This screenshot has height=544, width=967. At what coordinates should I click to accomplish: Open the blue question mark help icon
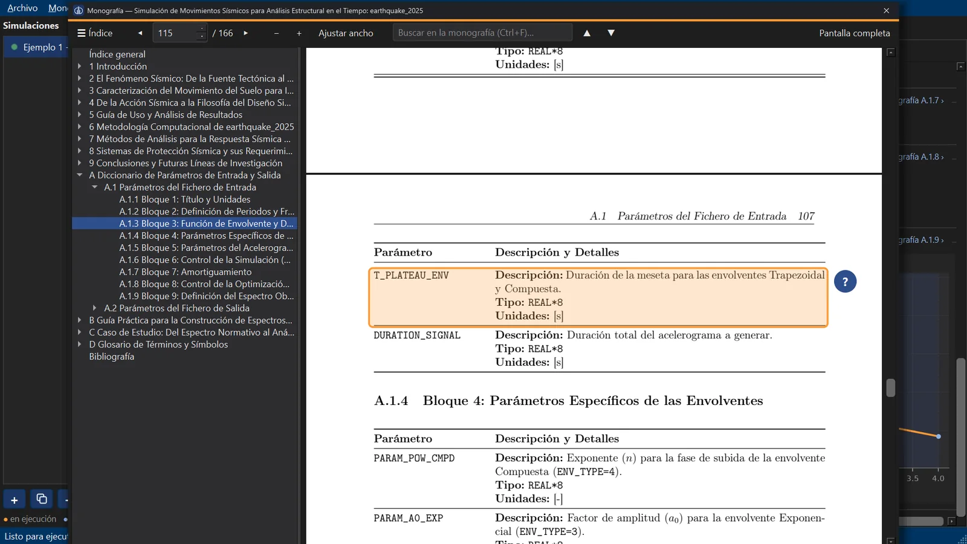coord(845,281)
